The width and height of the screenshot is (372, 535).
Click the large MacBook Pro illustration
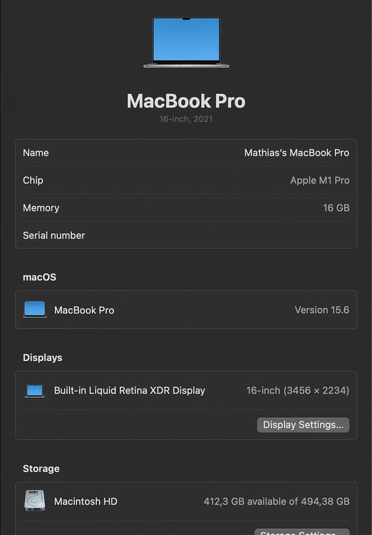tap(186, 42)
